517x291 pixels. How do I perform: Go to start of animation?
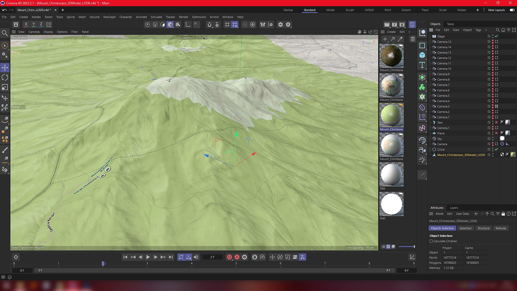tap(125, 257)
